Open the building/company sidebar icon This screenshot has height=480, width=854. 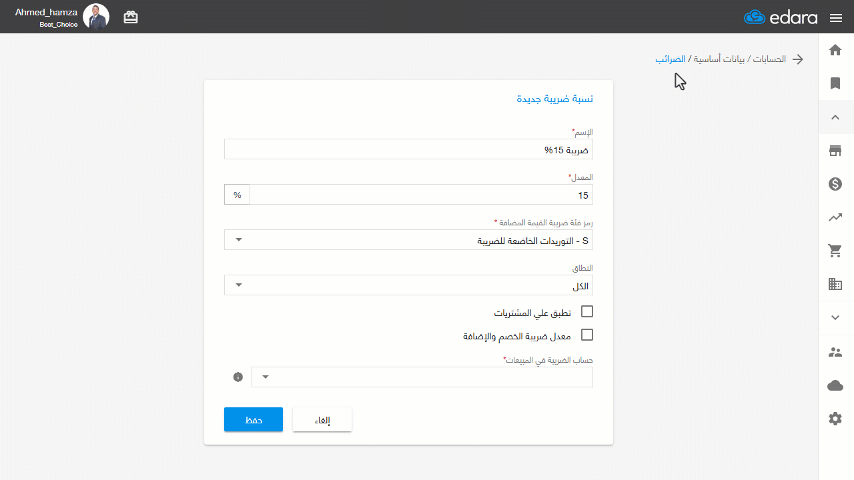(x=835, y=284)
